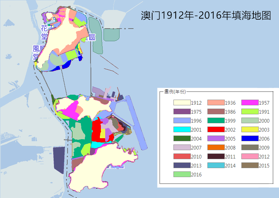Click the 1912 year label text in legend
The height and width of the screenshot is (198, 279).
point(196,103)
